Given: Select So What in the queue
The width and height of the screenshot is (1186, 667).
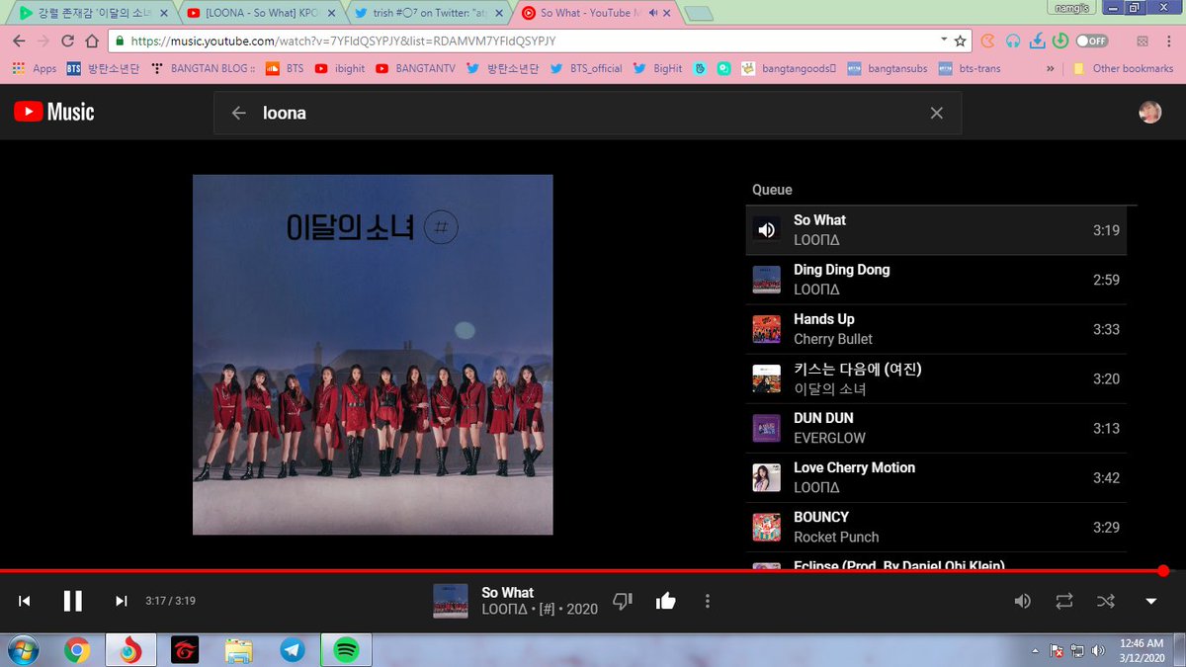Looking at the screenshot, I should pyautogui.click(x=936, y=230).
